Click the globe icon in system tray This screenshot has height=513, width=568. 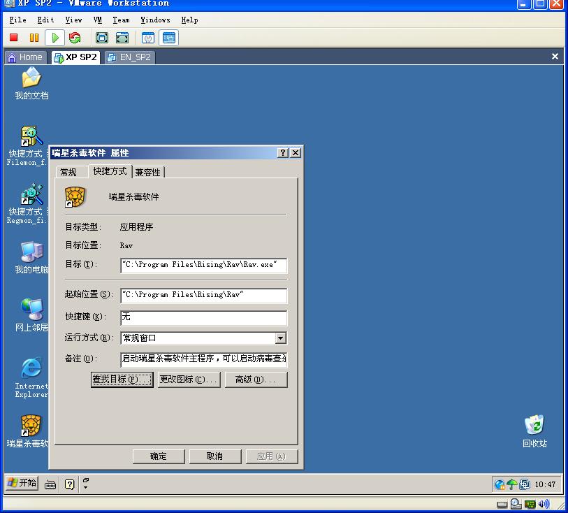pyautogui.click(x=500, y=484)
